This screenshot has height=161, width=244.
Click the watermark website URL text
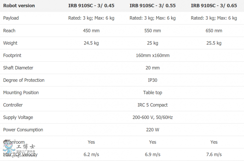(x=20, y=156)
